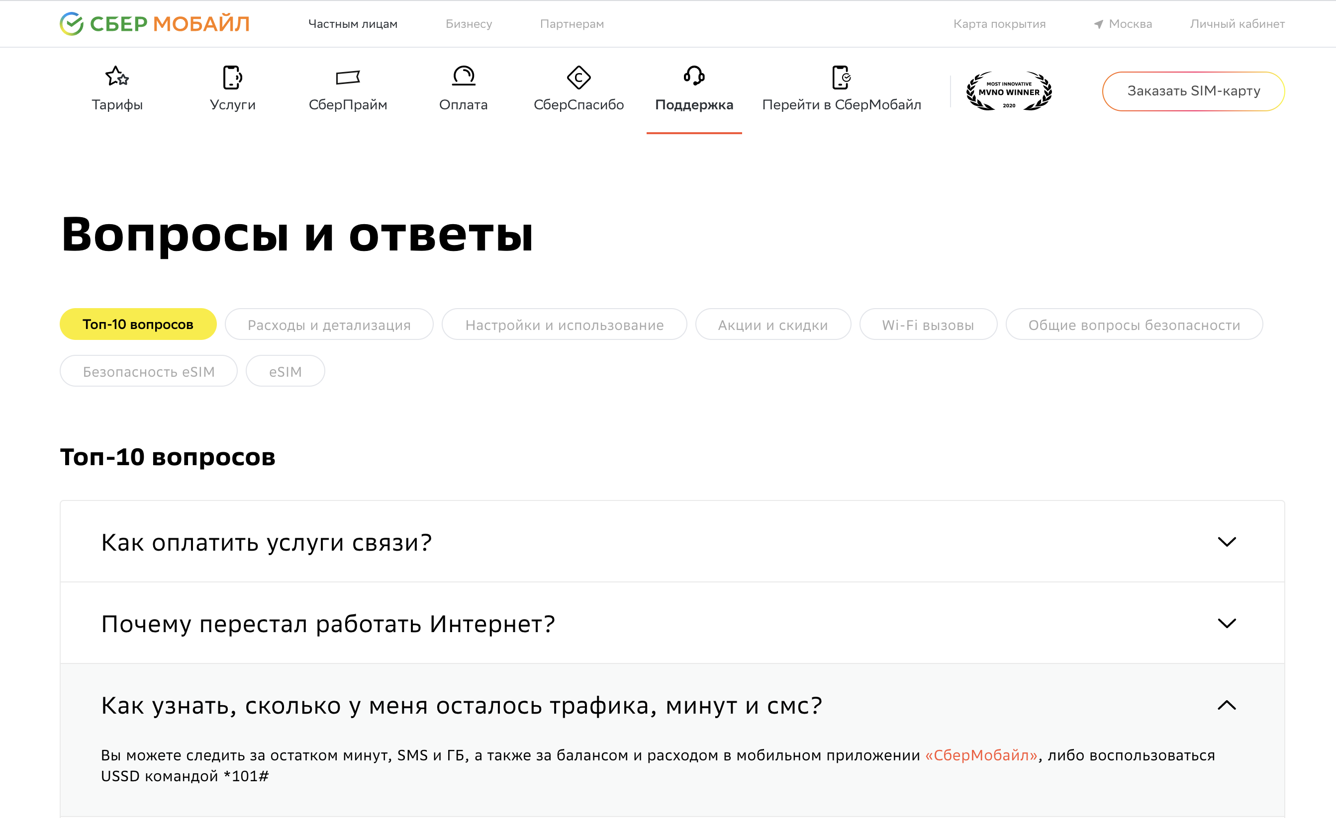Open the Партнерам section
1336x818 pixels.
pos(572,24)
